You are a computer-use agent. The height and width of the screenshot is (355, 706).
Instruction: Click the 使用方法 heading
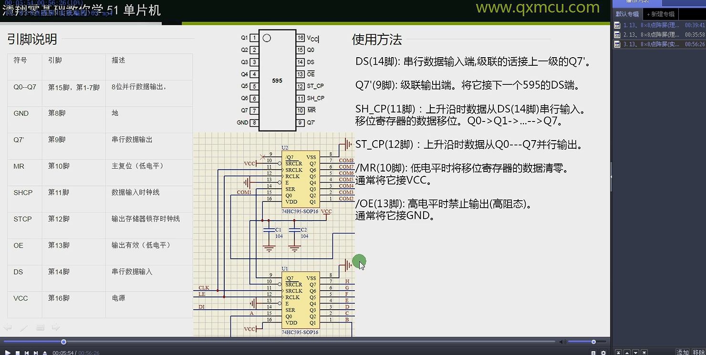coord(377,40)
